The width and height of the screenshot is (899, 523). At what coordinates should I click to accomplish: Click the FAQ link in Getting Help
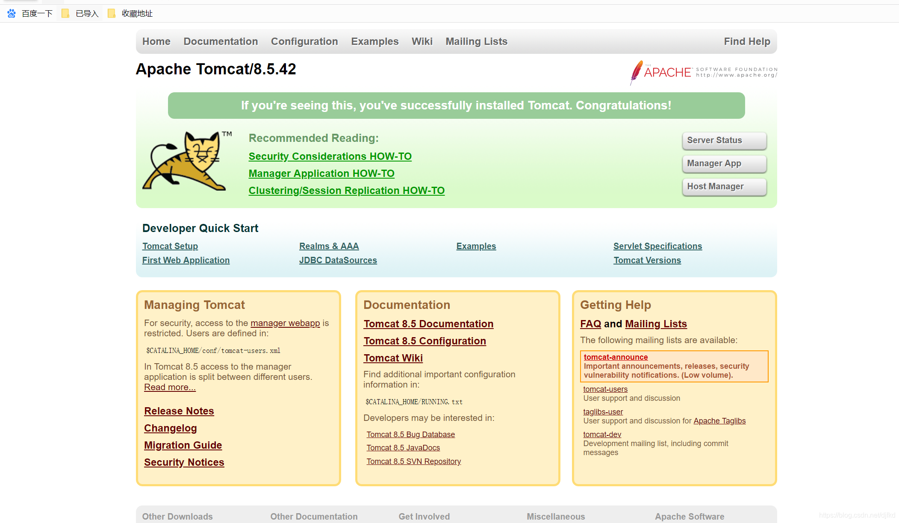(591, 324)
